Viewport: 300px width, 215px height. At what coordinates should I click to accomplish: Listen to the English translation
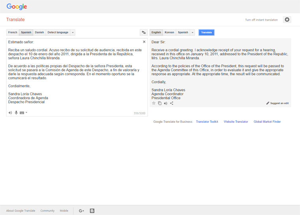click(x=165, y=103)
